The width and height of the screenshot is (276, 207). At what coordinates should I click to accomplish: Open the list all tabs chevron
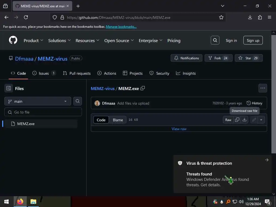(x=222, y=6)
